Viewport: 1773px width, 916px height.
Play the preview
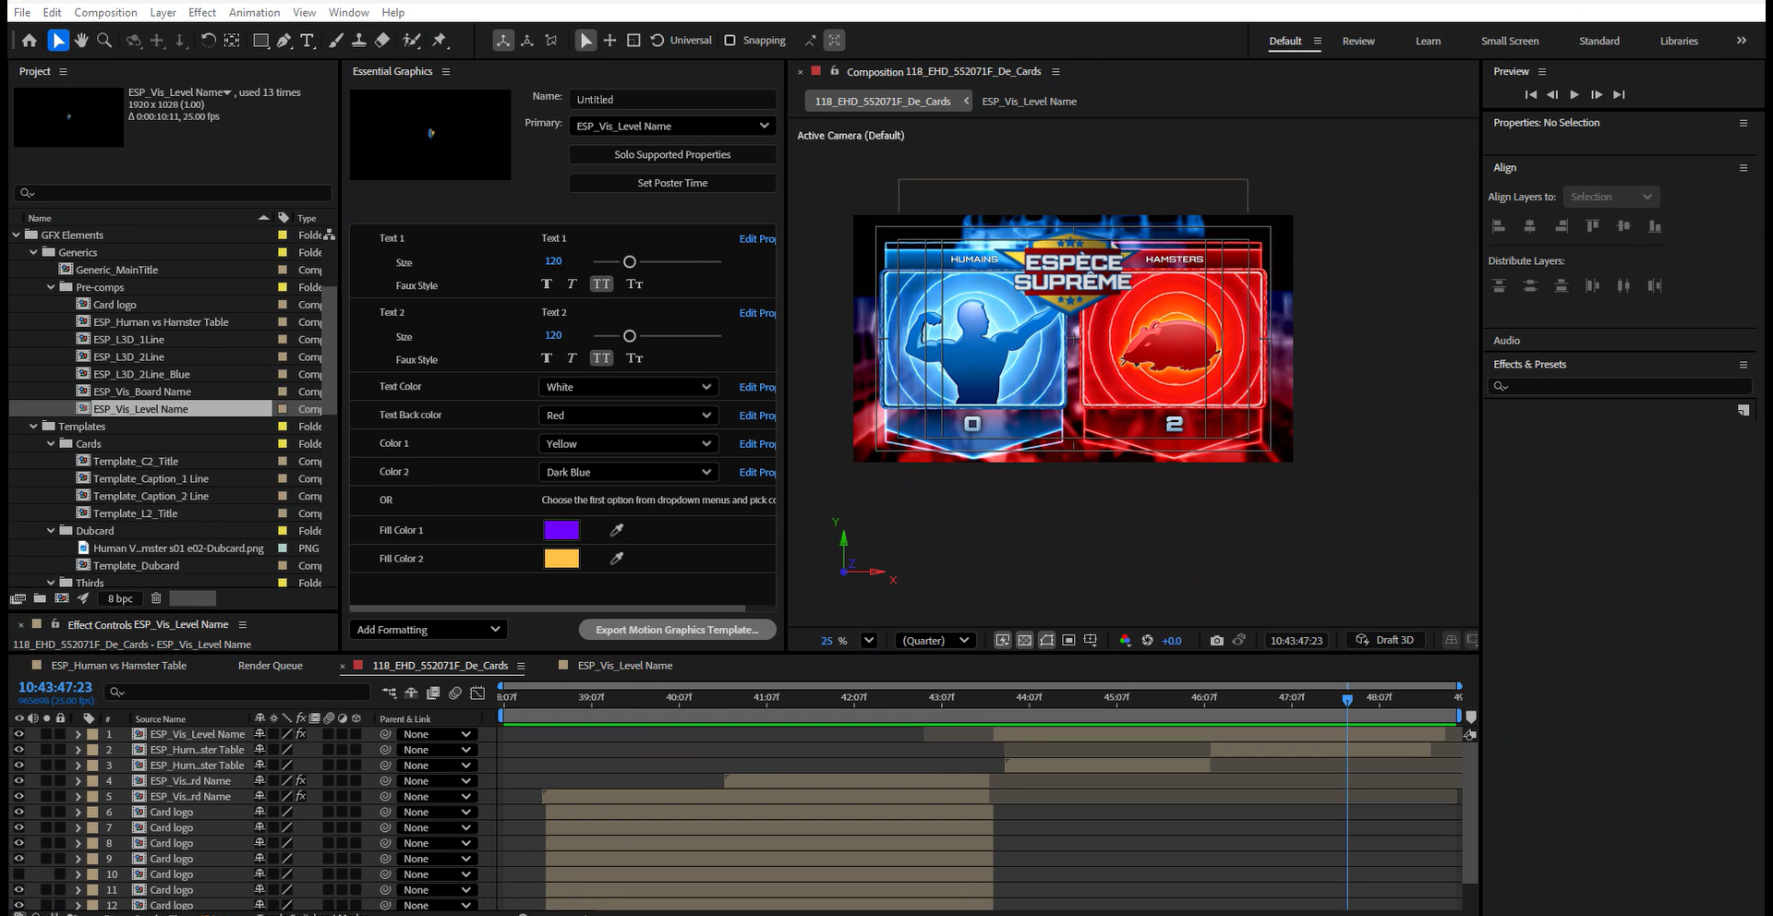tap(1574, 94)
